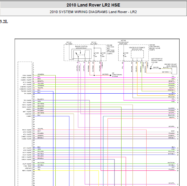This screenshot has width=187, height=186.
Task: Click the relay coil symbol
Action: (85, 55)
